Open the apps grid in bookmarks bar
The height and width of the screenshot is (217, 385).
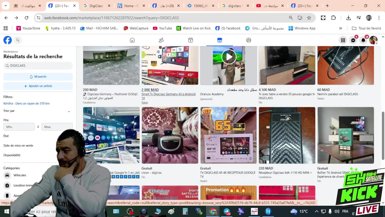click(x=5, y=28)
